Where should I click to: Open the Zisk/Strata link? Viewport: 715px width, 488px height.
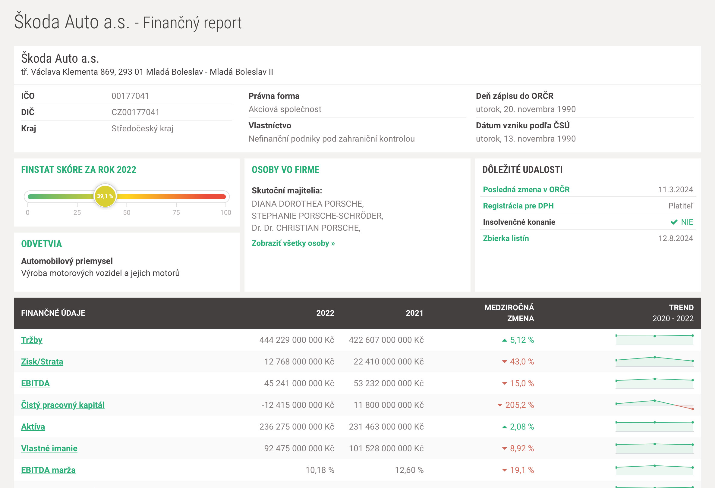click(x=42, y=361)
